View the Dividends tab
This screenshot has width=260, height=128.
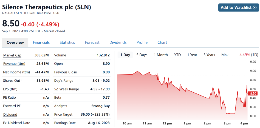pos(118,42)
